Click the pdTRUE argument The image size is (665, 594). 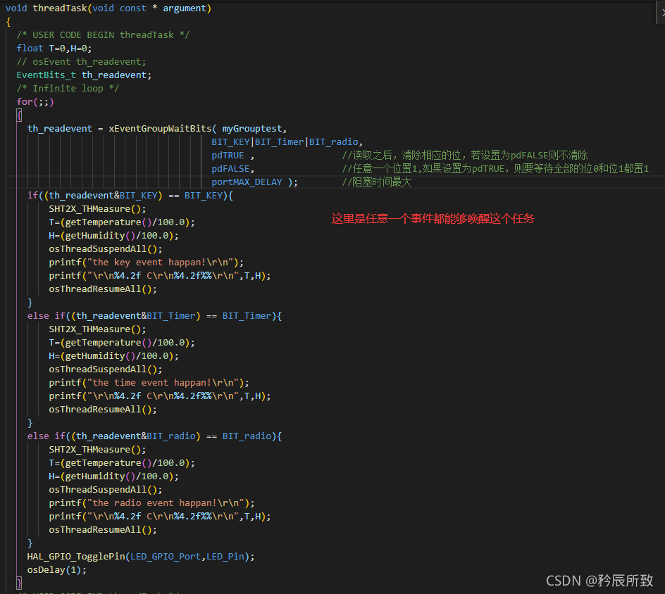(x=228, y=156)
